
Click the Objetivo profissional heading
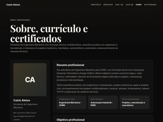(71, 120)
